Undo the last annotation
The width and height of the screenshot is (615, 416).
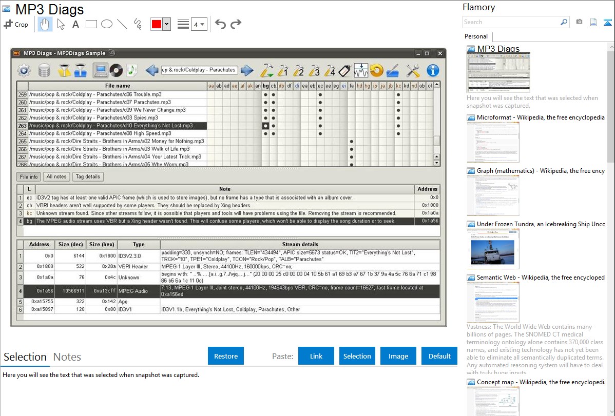click(220, 24)
